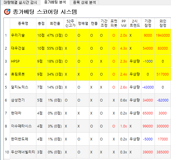171x160 pixels.
Task: Click the 외인 잠정 column header
Action: click(x=163, y=23)
